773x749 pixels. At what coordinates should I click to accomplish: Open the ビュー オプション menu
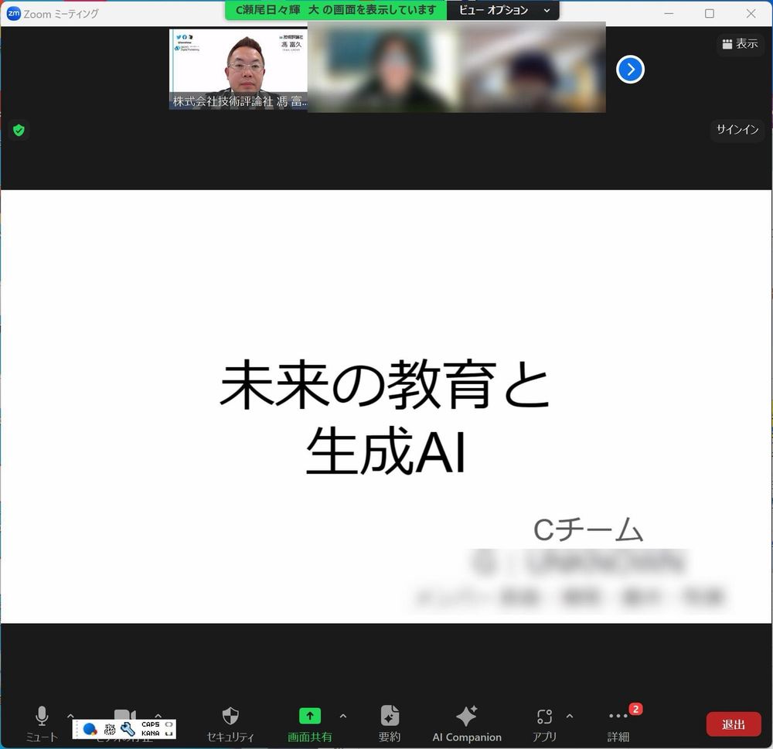point(503,11)
